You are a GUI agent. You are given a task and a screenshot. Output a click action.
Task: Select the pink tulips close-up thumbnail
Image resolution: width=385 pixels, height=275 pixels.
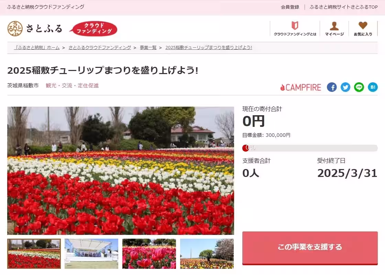(x=149, y=254)
